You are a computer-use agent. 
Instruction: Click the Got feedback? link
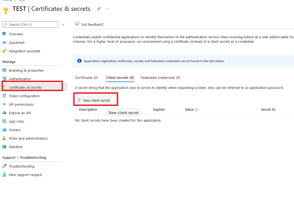pyautogui.click(x=92, y=24)
